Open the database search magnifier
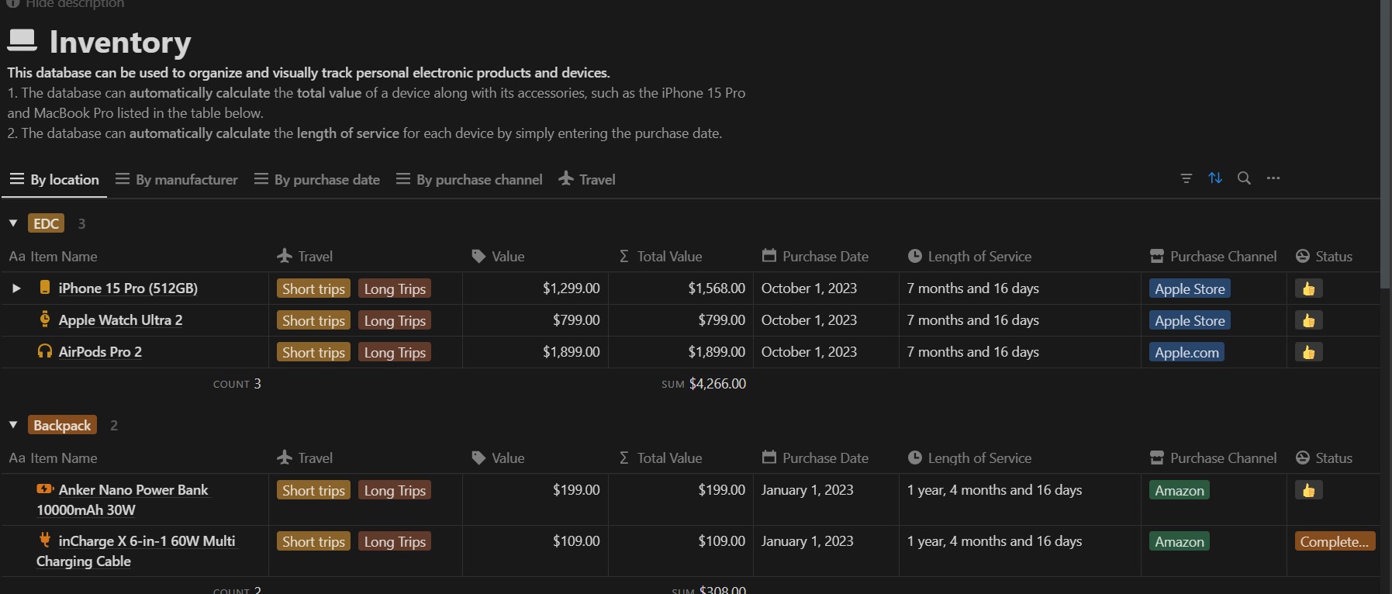Image resolution: width=1392 pixels, height=594 pixels. [1244, 178]
